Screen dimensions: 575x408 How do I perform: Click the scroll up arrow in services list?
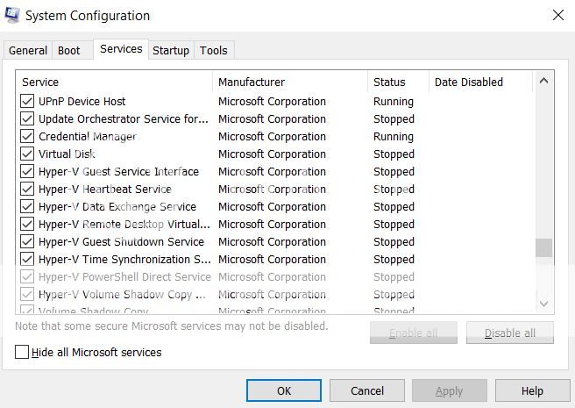coord(543,81)
